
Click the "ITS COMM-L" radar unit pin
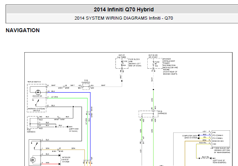pyautogui.click(x=218, y=138)
